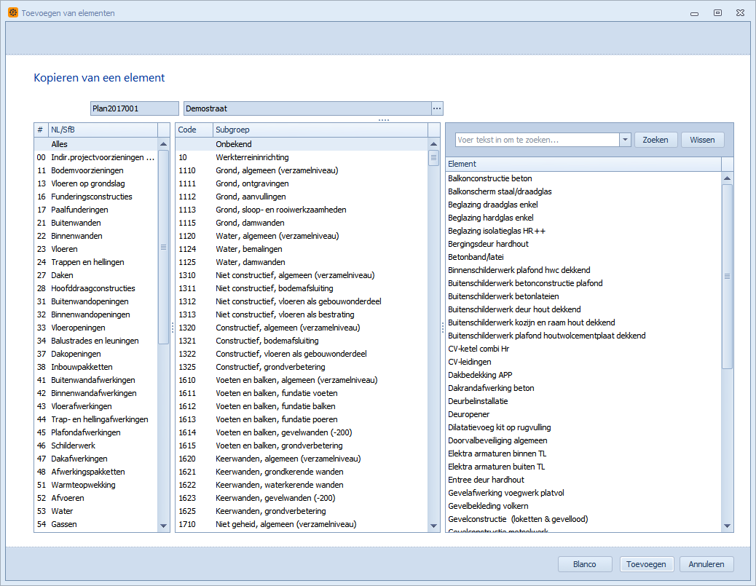
Task: Click the Element list scrollbar thumb
Action: 727,277
